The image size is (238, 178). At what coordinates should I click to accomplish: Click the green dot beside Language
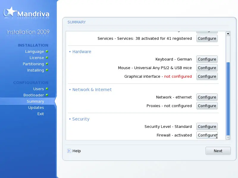47,51
